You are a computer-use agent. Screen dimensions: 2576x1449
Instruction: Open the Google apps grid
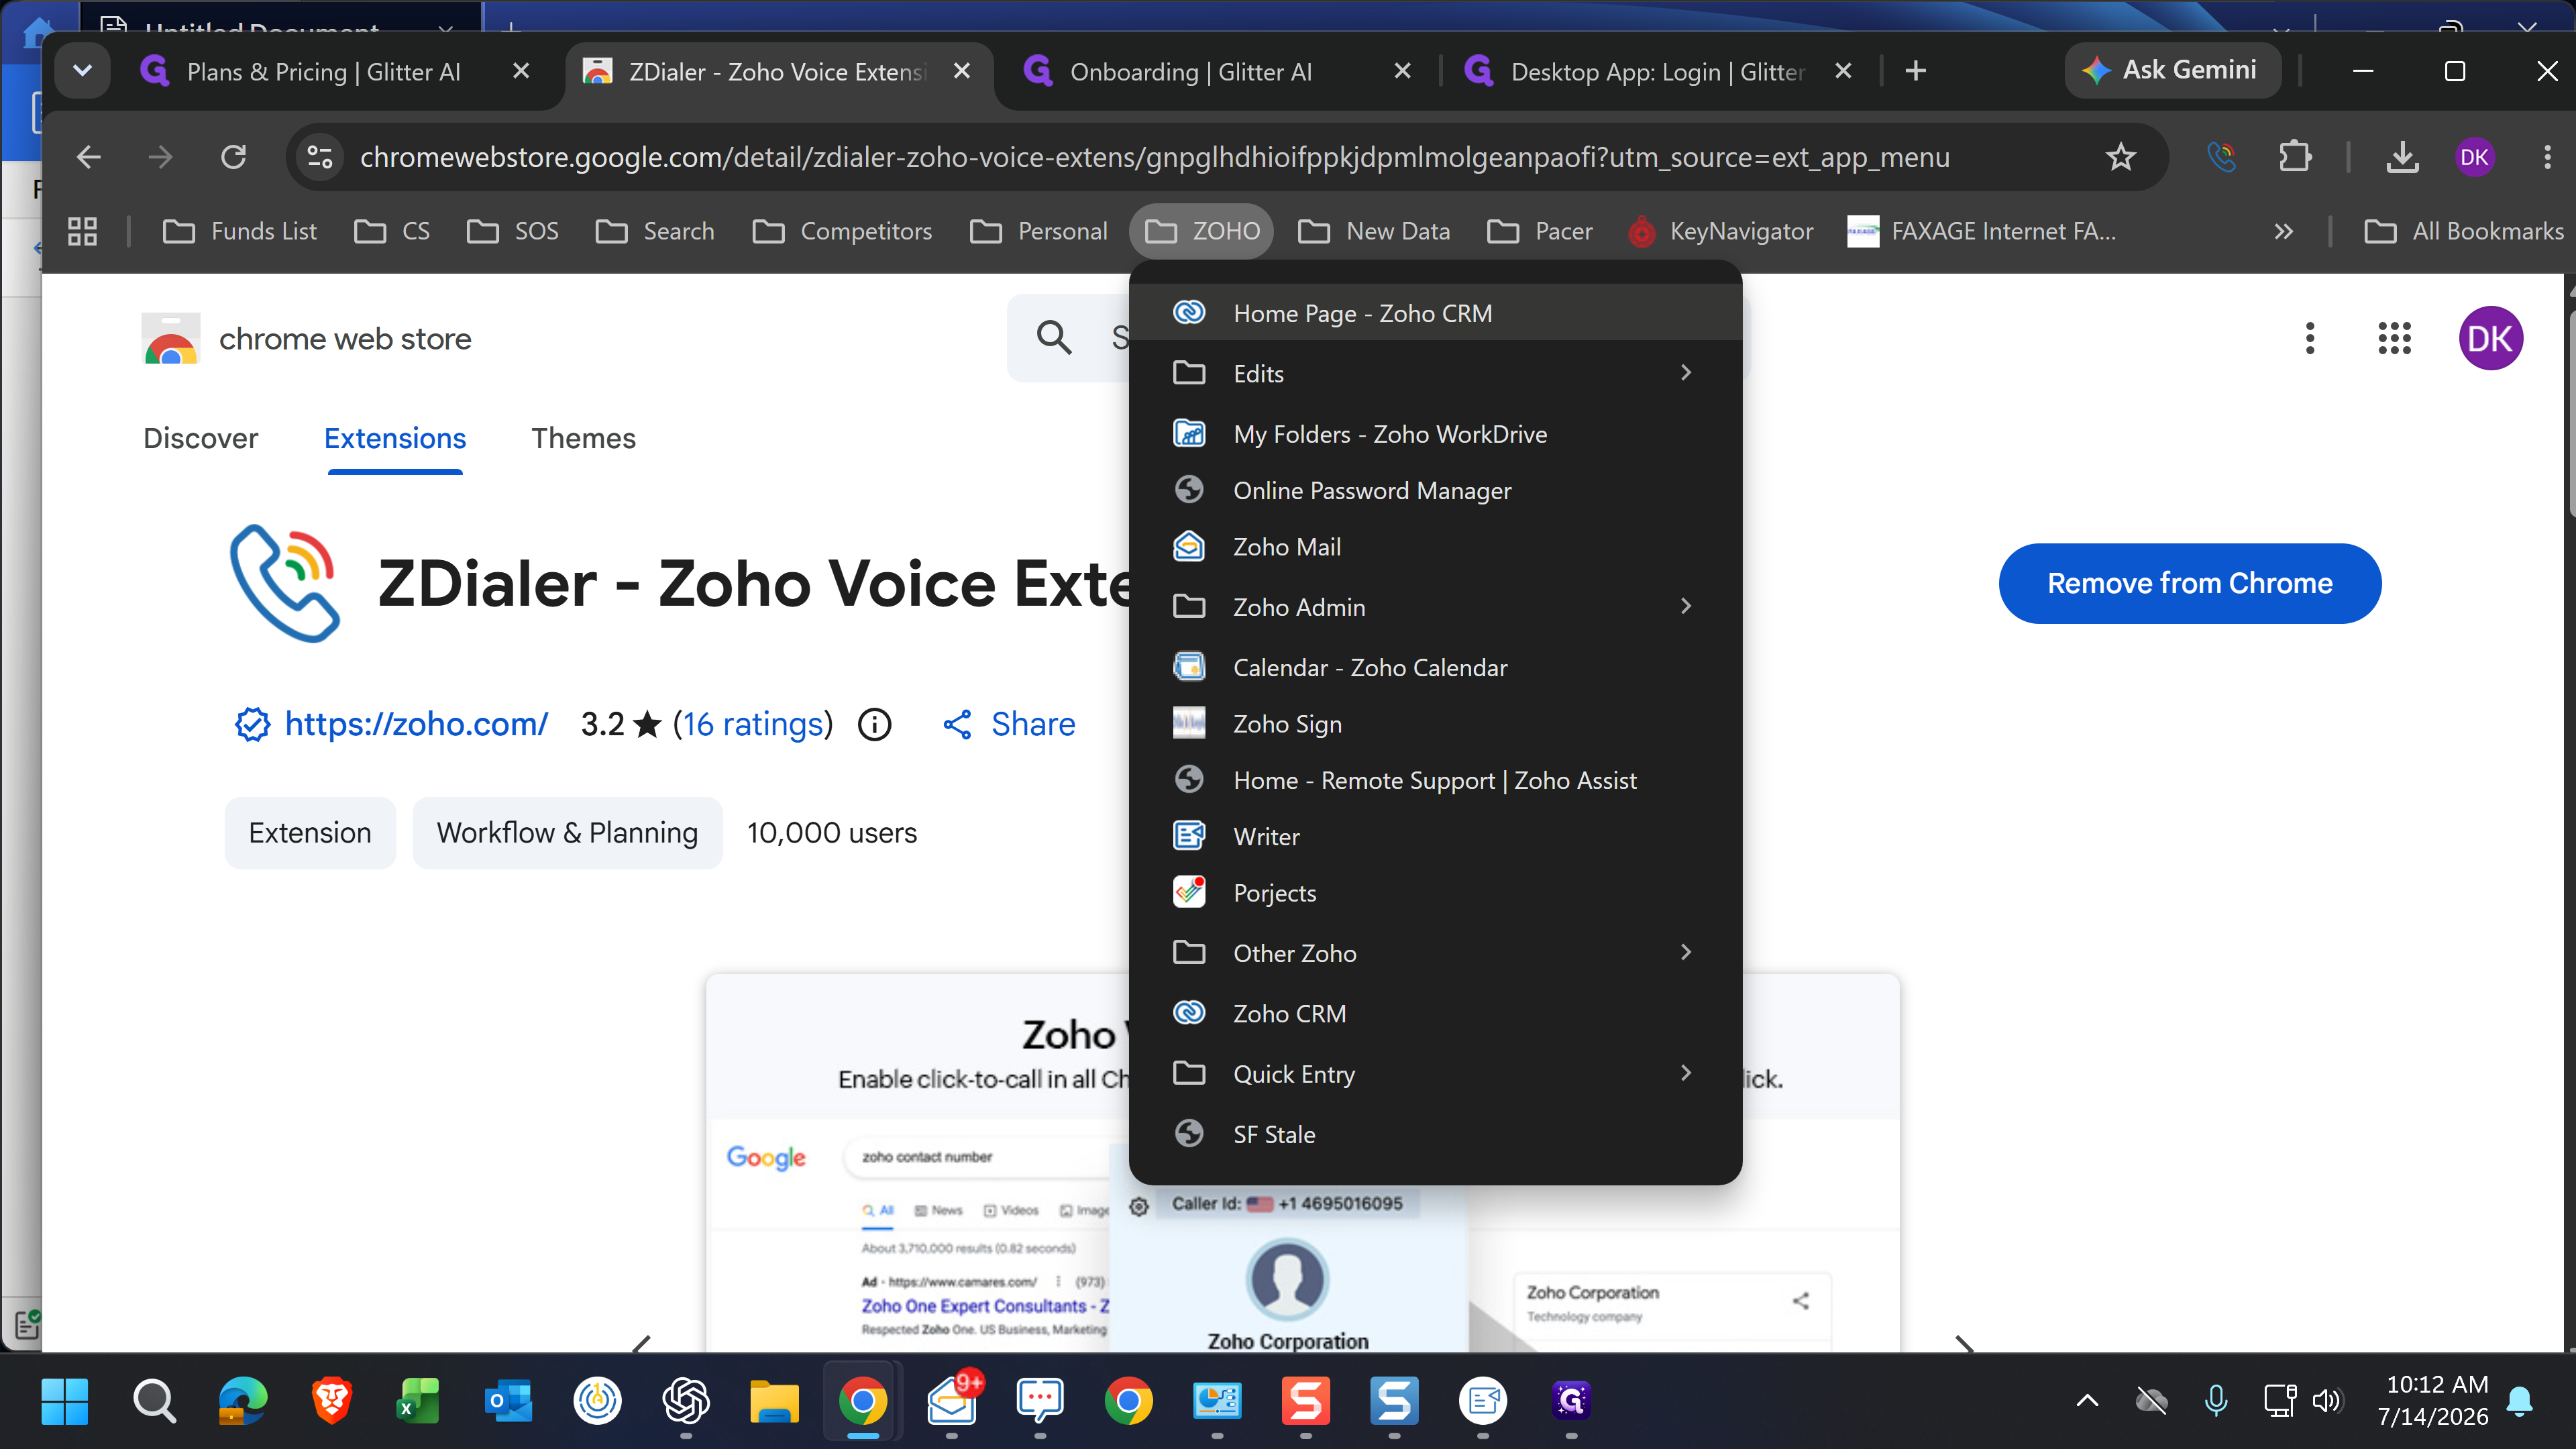[2395, 338]
